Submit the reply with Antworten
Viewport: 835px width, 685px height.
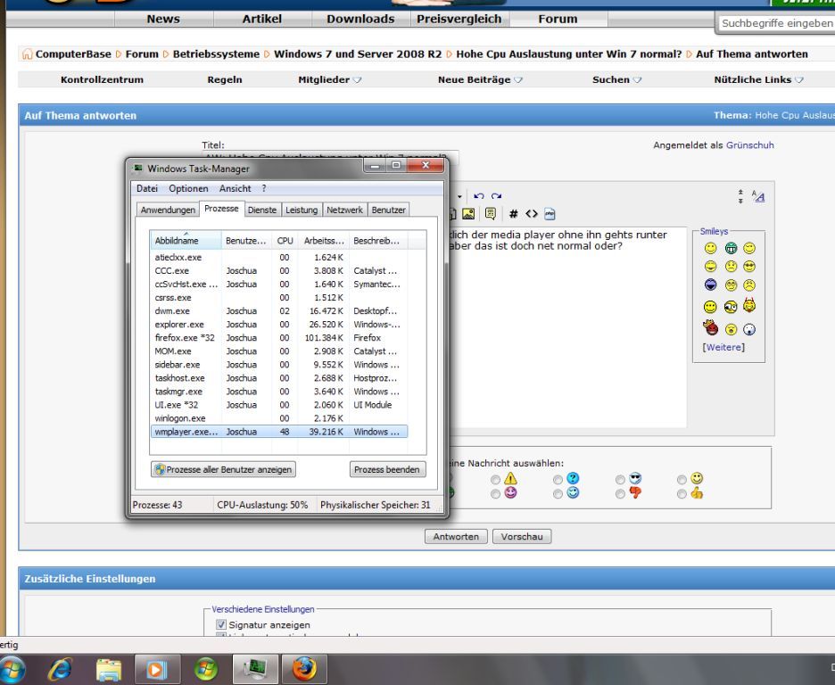tap(456, 537)
